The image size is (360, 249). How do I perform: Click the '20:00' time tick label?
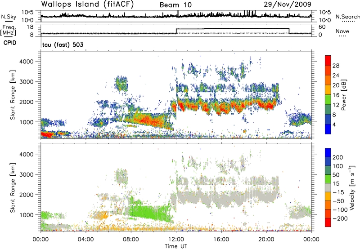(x=266, y=240)
